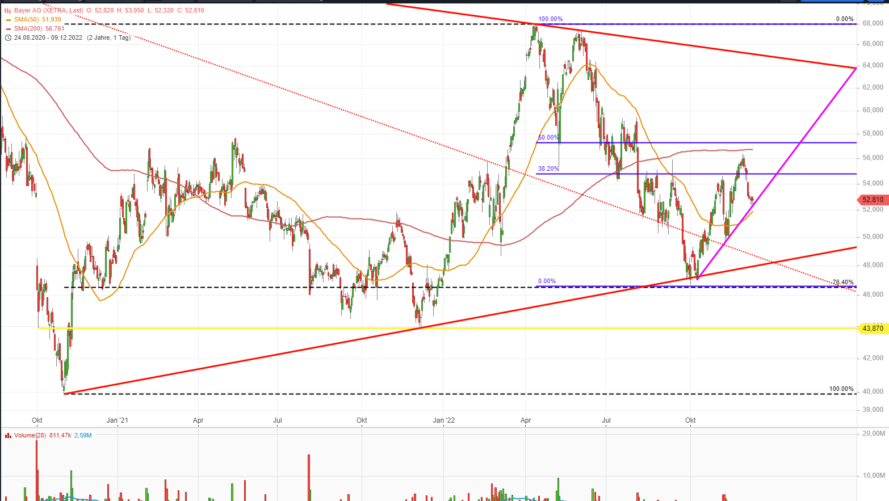
Task: Click the open value O: 52,820
Action: [99, 11]
